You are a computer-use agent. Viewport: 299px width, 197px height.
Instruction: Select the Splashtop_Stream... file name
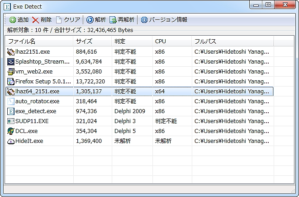(43, 62)
